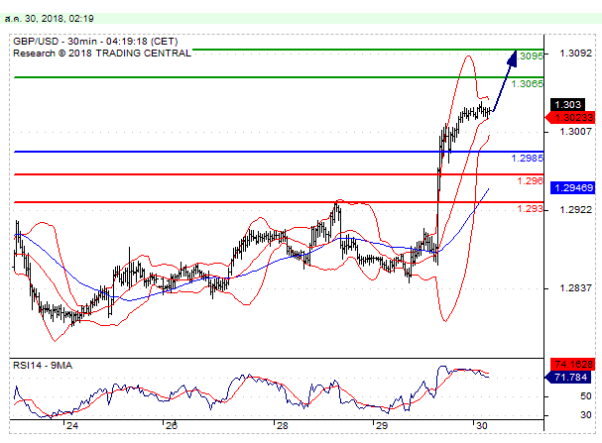This screenshot has width=602, height=443.
Task: Click the RSI axis value 50
Action: (585, 396)
